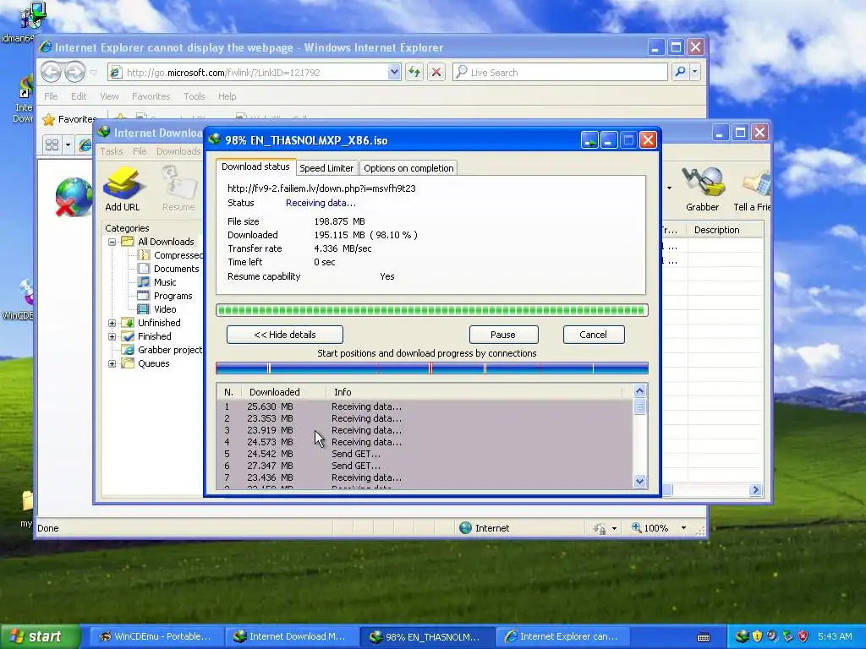Select the Programs category

[173, 296]
